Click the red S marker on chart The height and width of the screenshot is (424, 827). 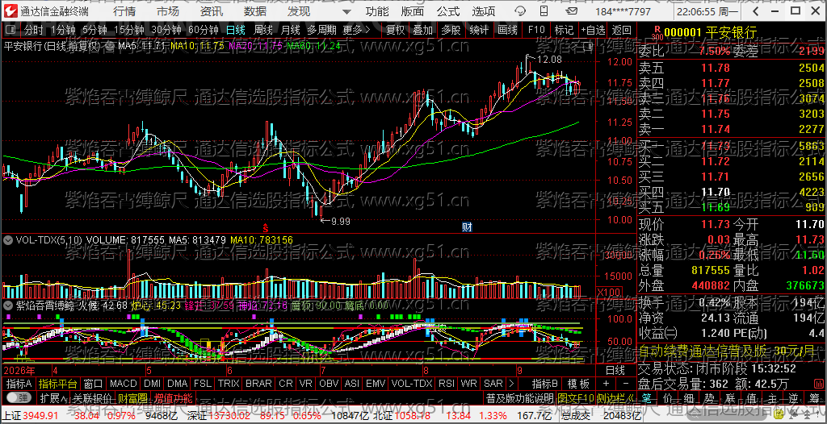(267, 228)
